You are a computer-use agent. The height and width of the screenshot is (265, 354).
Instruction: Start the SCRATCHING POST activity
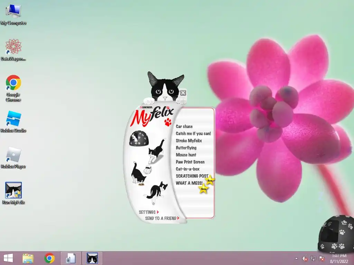coord(192,176)
